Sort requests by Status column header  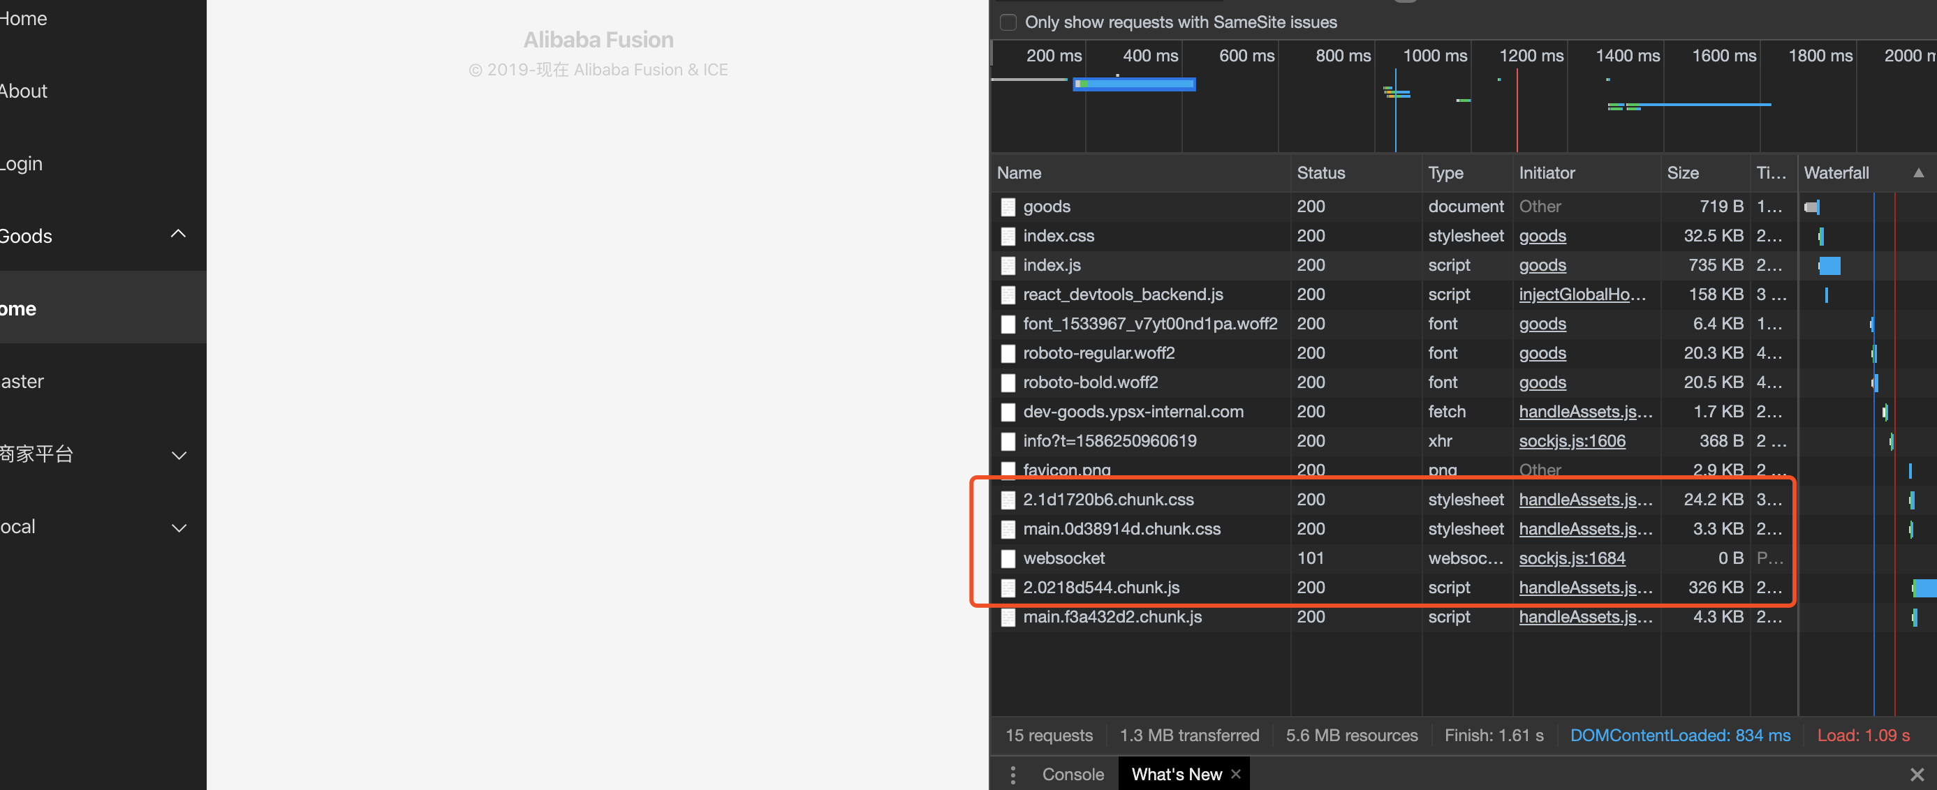1320,173
